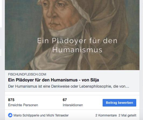
Task: Open the FISCHUNDFLEISCH.COM source link
Action: [27, 74]
